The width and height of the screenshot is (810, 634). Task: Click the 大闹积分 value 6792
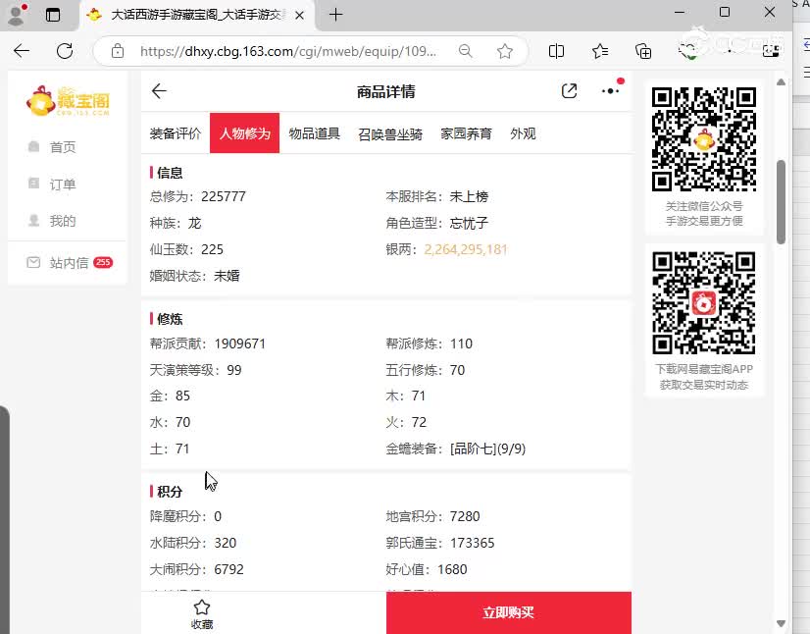[x=228, y=569]
